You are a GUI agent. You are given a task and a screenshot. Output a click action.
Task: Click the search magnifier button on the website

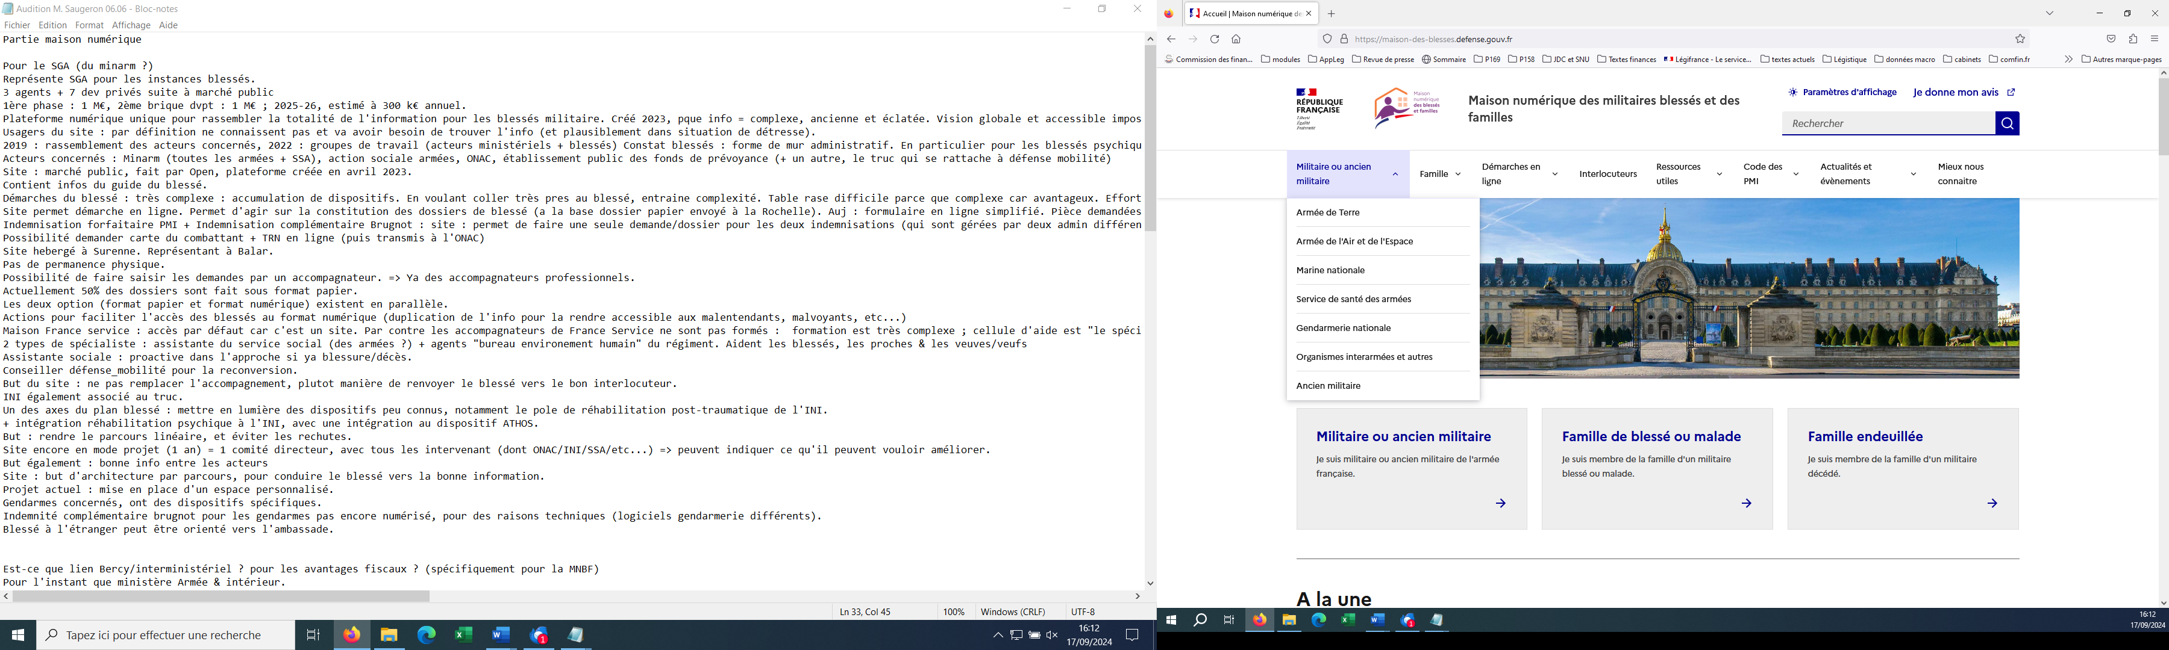pos(2006,123)
